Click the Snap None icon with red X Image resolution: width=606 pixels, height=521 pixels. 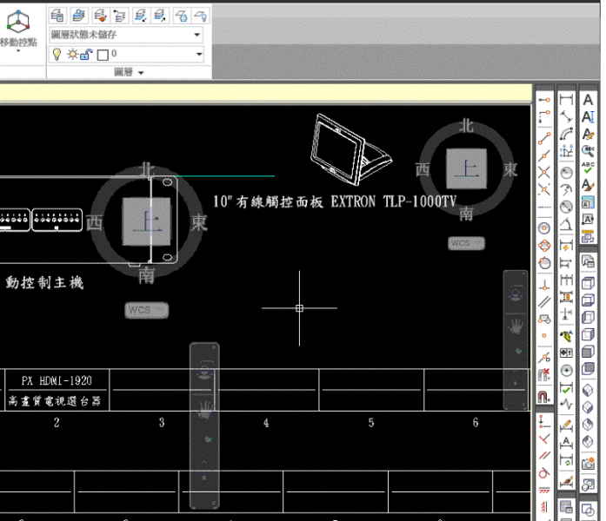pos(544,374)
